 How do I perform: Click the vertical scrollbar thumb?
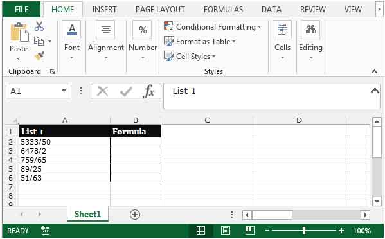[377, 143]
